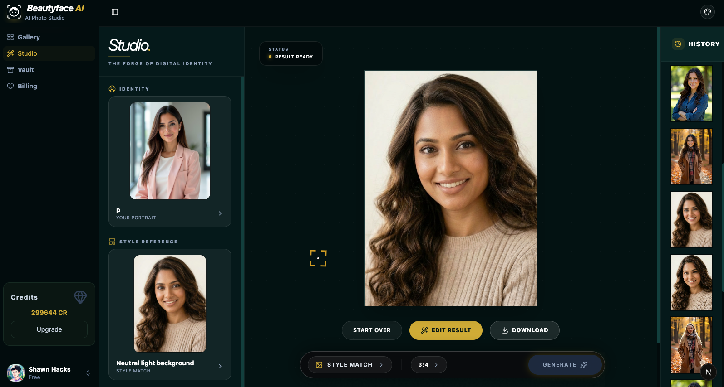Click the focus frame icon beside the result
Screen dimensions: 724x387
(318, 258)
